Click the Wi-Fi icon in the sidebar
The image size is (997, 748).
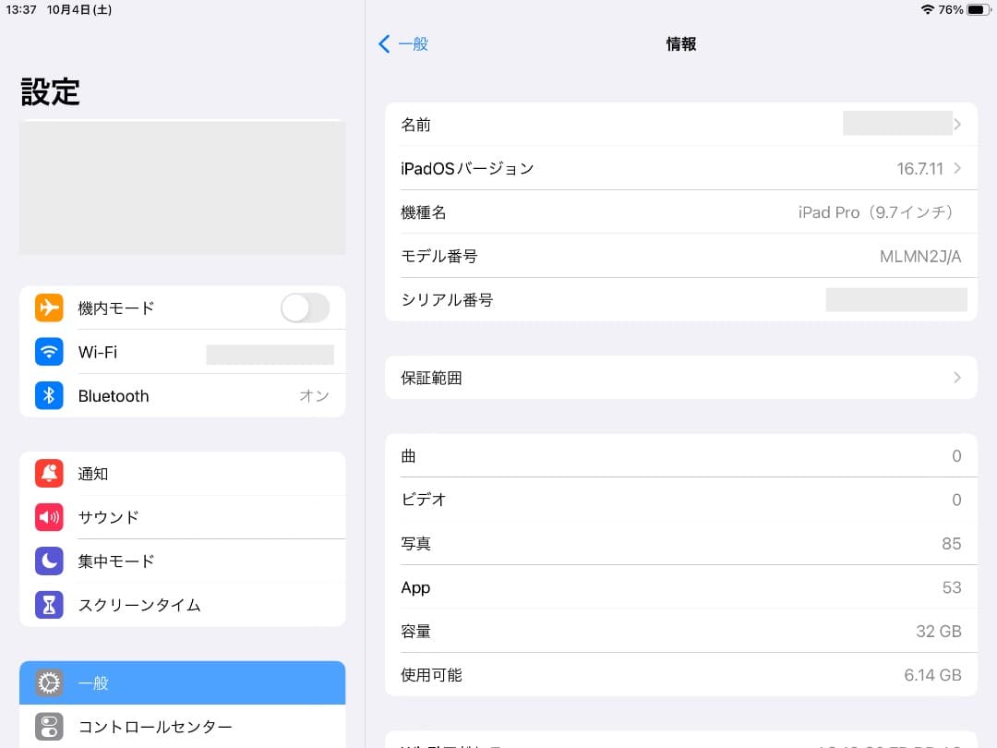tap(48, 352)
